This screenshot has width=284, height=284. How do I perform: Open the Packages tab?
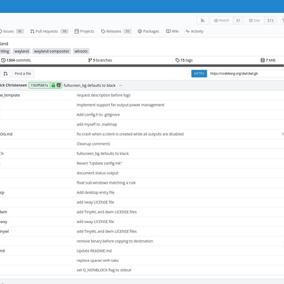coord(148,32)
